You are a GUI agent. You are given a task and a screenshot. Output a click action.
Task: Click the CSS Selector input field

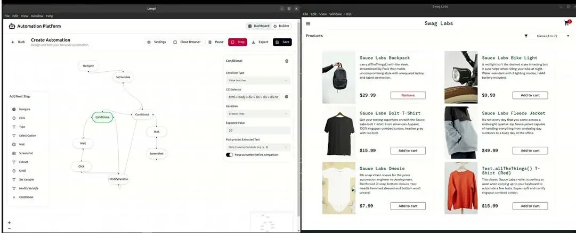[x=254, y=97]
